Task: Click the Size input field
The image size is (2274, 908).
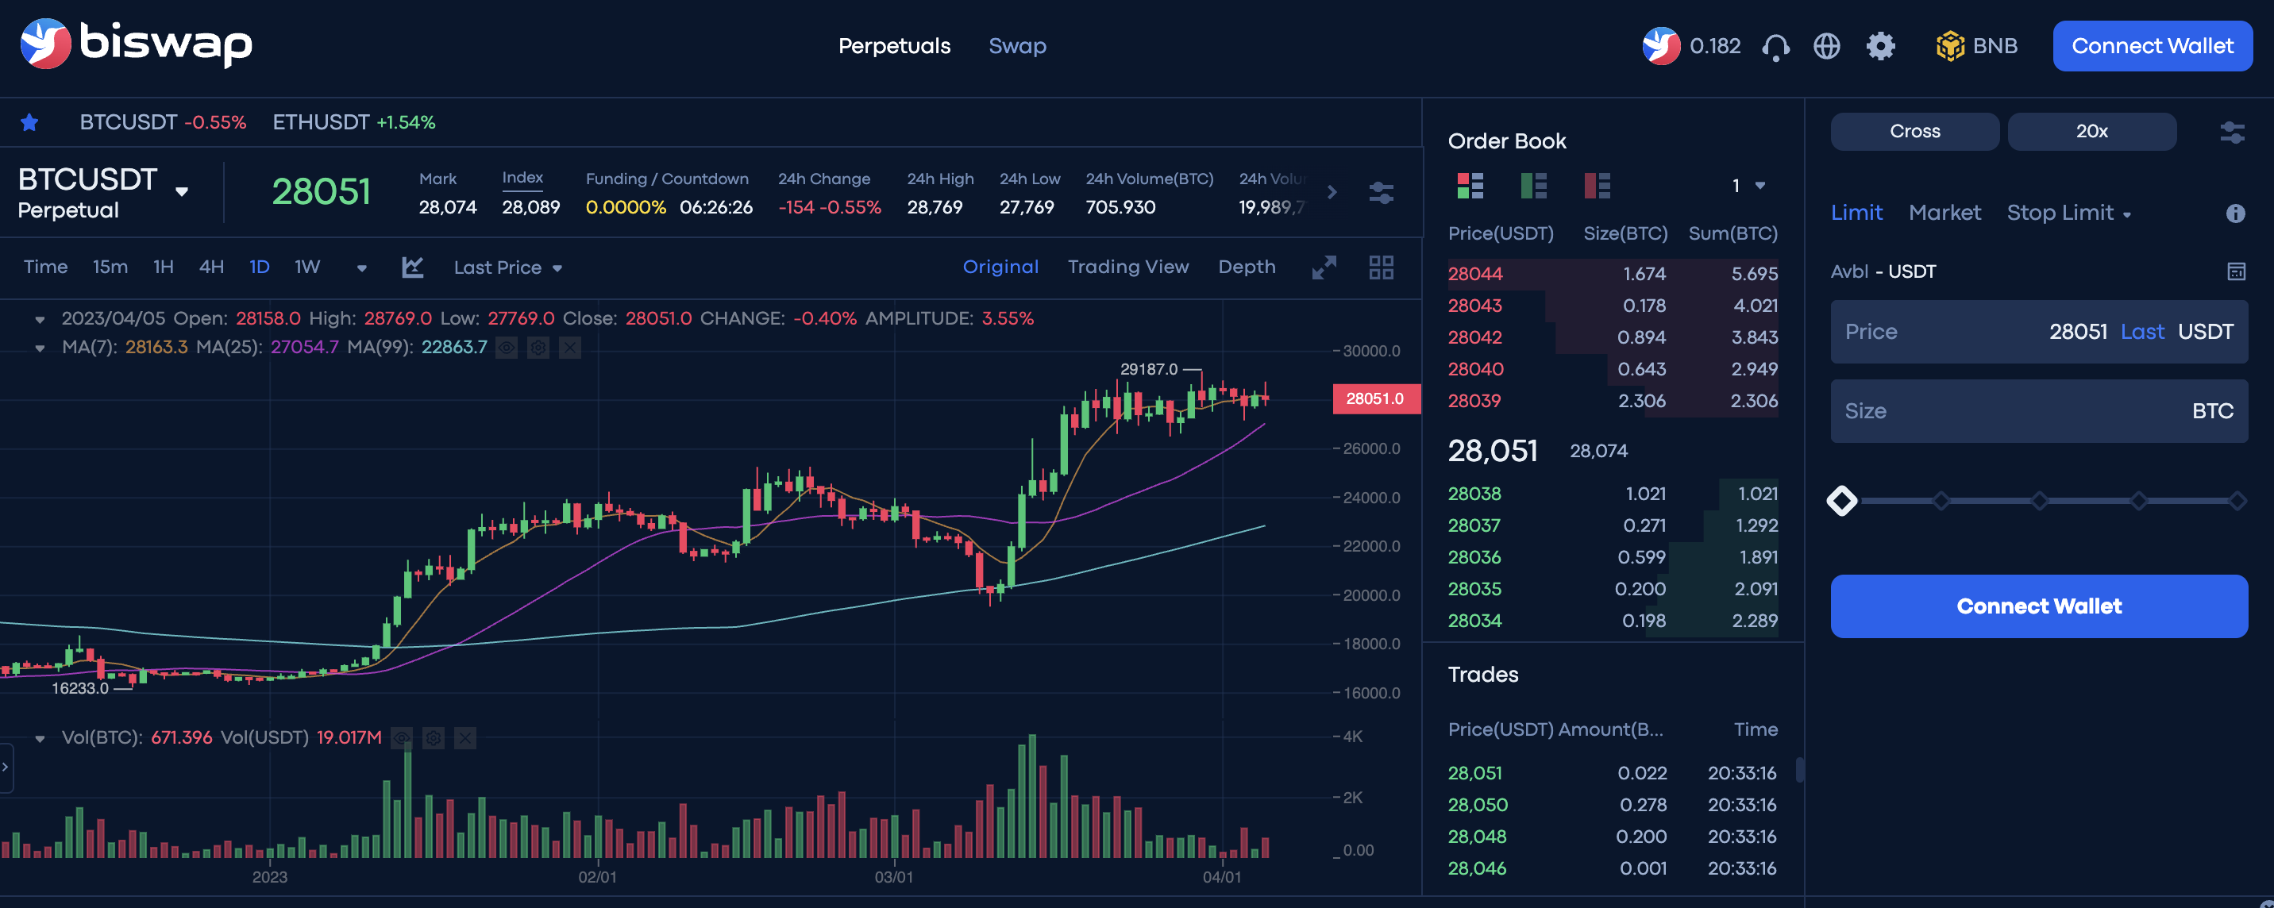Action: 2038,411
